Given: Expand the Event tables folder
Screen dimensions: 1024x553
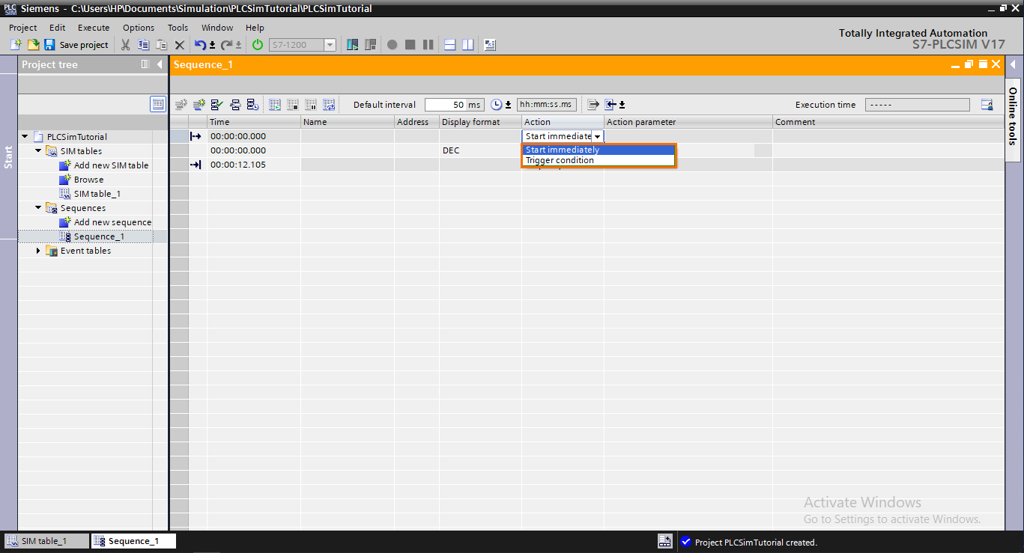Looking at the screenshot, I should click(38, 251).
